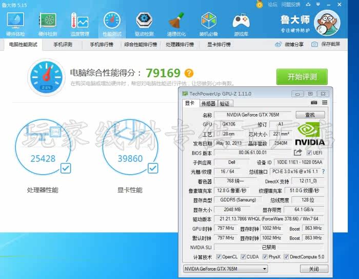The height and width of the screenshot is (279, 359).
Task: Click the NVIDIA logo in GPU-Z
Action: [x=310, y=134]
